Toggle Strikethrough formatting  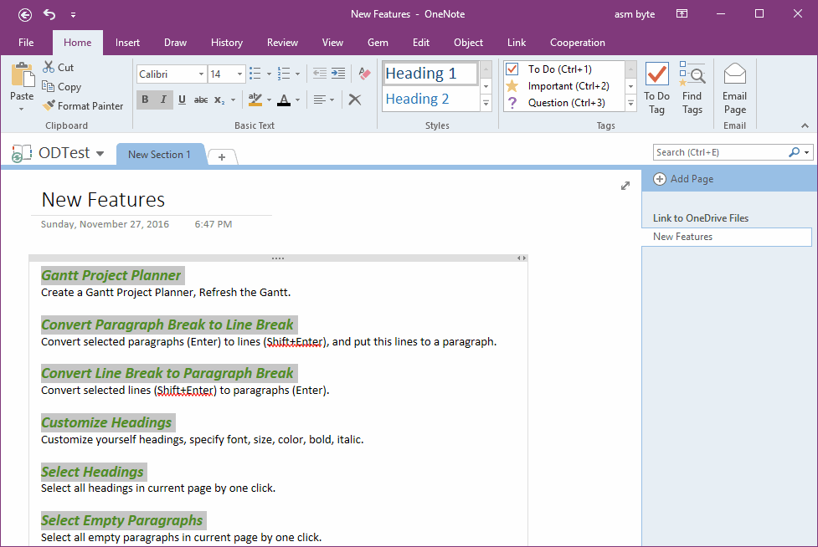pyautogui.click(x=201, y=100)
